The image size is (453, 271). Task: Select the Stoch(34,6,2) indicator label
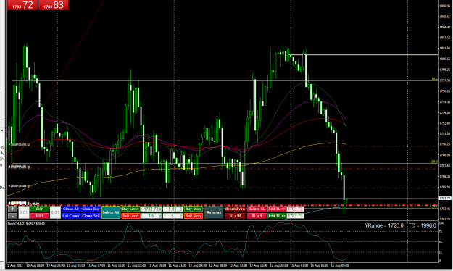pos(26,224)
